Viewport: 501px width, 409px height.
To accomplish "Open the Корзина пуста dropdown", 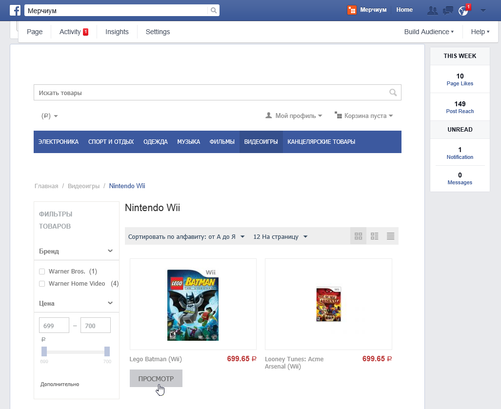I will (363, 116).
